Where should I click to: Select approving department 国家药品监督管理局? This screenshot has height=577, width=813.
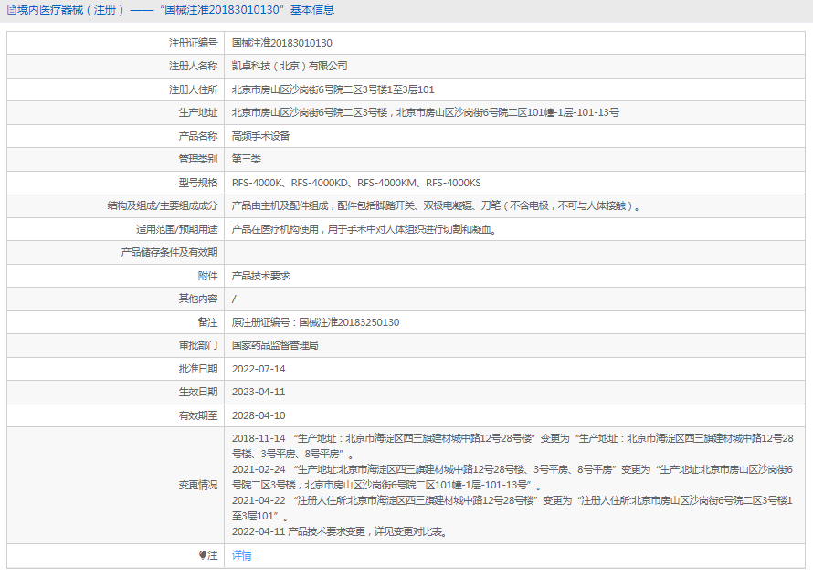point(275,345)
